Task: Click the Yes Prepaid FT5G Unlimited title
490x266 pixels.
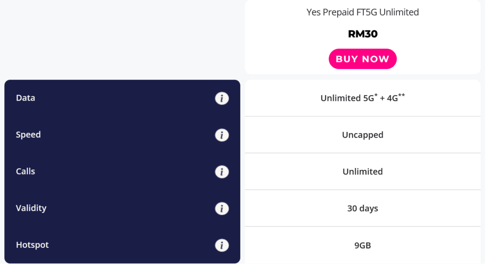Action: pos(362,12)
